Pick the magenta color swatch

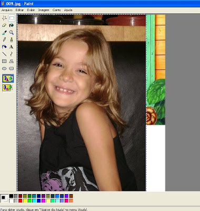pyautogui.click(x=43, y=200)
